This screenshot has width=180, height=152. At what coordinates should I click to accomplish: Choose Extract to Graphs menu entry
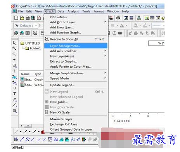[x=76, y=61]
